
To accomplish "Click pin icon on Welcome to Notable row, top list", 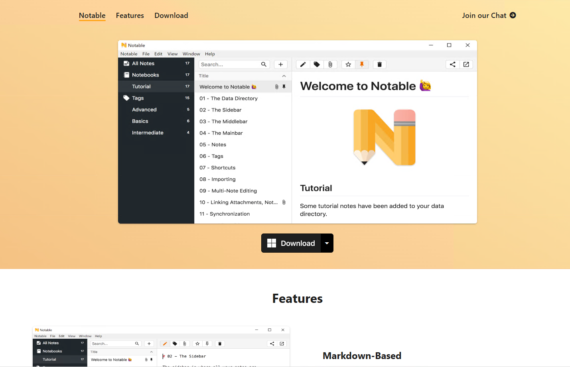I will 284,87.
